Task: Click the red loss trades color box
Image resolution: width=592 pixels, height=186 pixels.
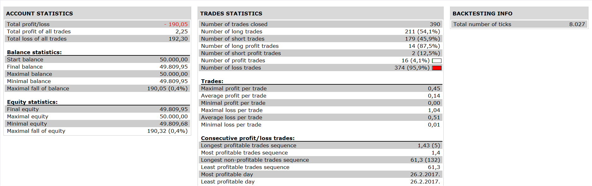Action: point(437,68)
